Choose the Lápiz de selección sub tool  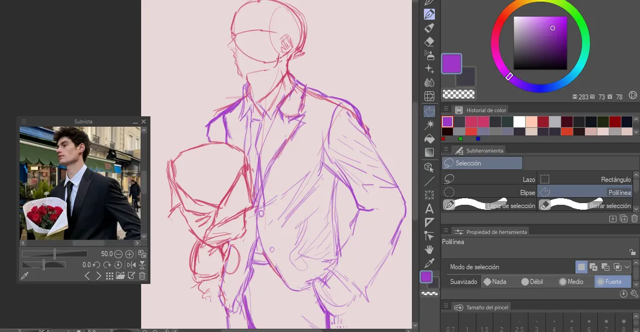point(489,205)
